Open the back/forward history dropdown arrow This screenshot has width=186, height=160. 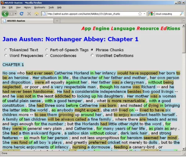15,14
